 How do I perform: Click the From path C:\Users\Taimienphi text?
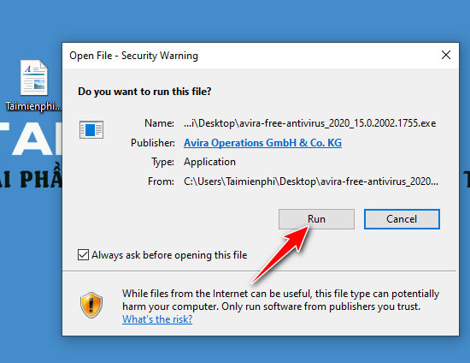coord(311,181)
